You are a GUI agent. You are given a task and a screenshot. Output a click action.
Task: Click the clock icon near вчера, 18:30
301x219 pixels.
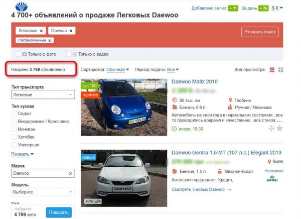tap(174, 129)
